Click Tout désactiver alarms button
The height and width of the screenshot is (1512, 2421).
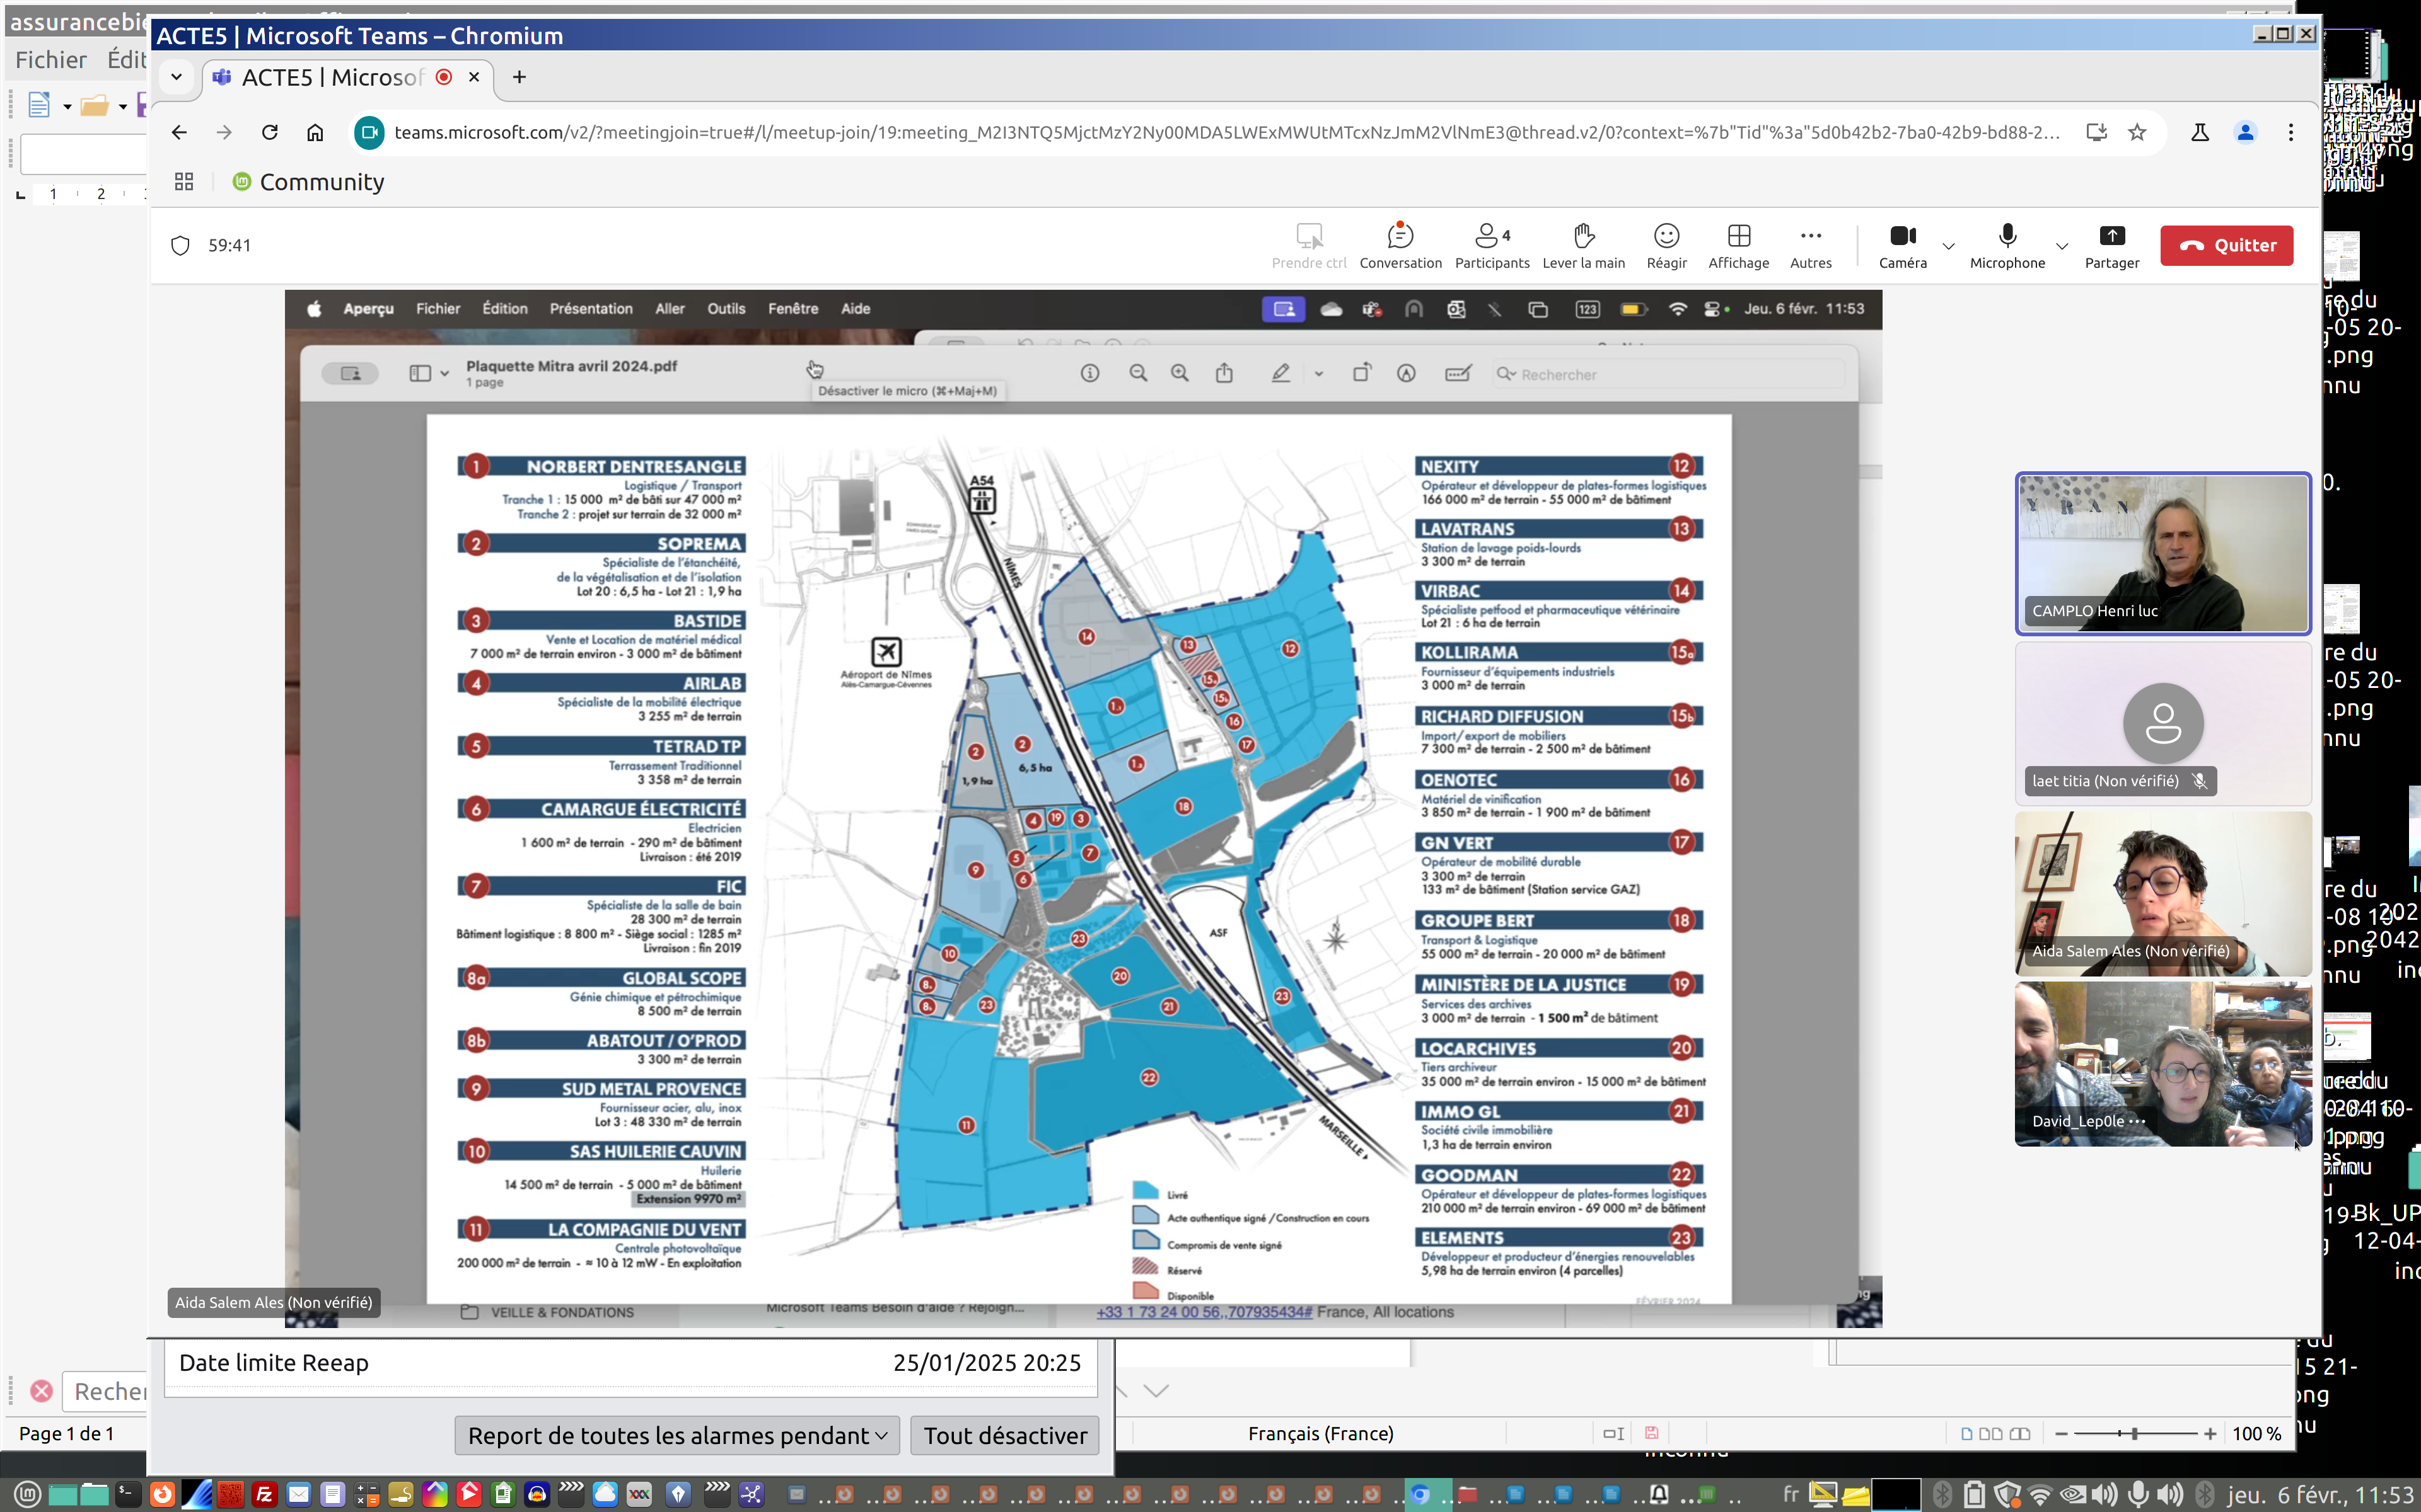click(x=1004, y=1435)
